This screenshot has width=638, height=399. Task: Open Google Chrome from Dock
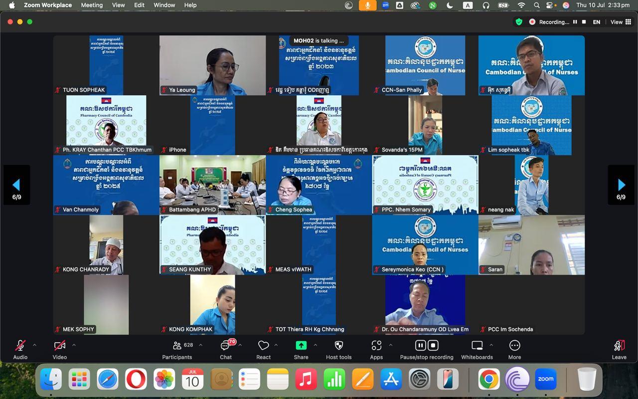point(489,380)
